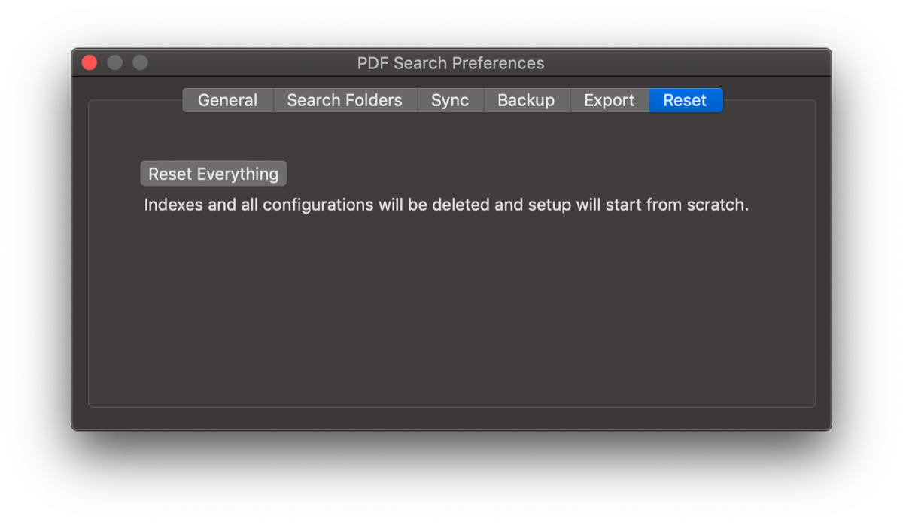Select the Sync tab

450,100
